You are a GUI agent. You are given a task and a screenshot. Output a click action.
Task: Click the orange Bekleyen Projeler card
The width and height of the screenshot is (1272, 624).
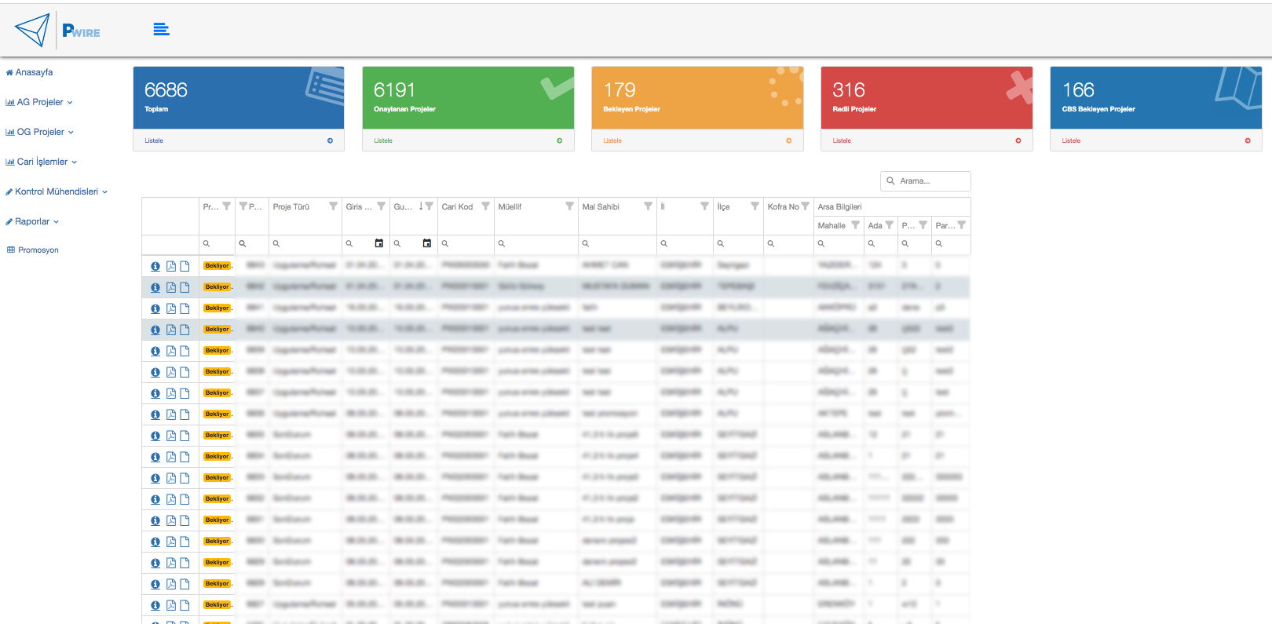point(697,97)
